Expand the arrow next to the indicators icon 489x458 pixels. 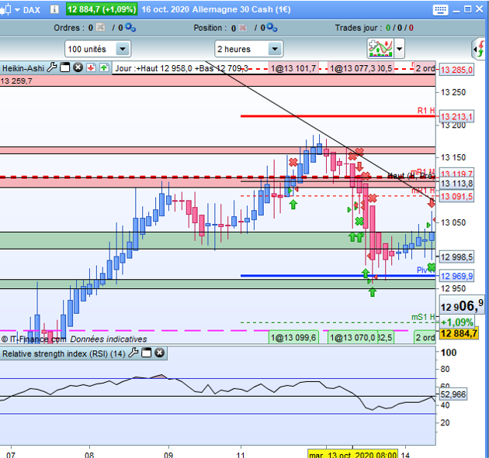(399, 49)
